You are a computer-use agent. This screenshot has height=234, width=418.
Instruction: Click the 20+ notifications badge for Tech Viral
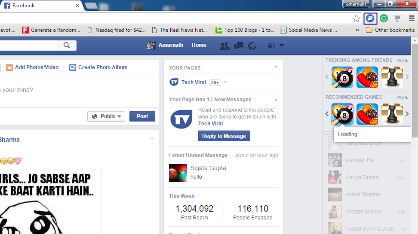pyautogui.click(x=215, y=82)
